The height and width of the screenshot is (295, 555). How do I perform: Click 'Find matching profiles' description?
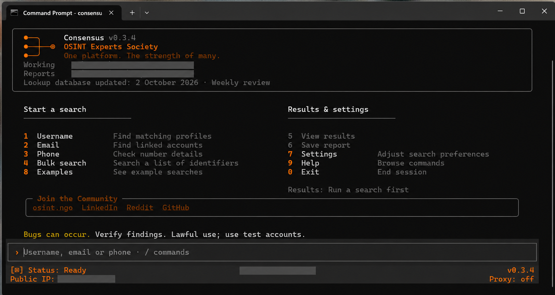pos(162,136)
